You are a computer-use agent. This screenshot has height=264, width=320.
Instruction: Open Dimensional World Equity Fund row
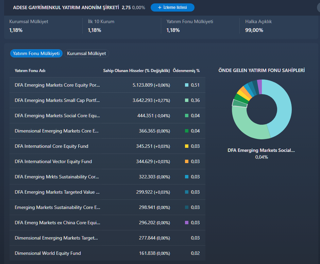pos(107,253)
